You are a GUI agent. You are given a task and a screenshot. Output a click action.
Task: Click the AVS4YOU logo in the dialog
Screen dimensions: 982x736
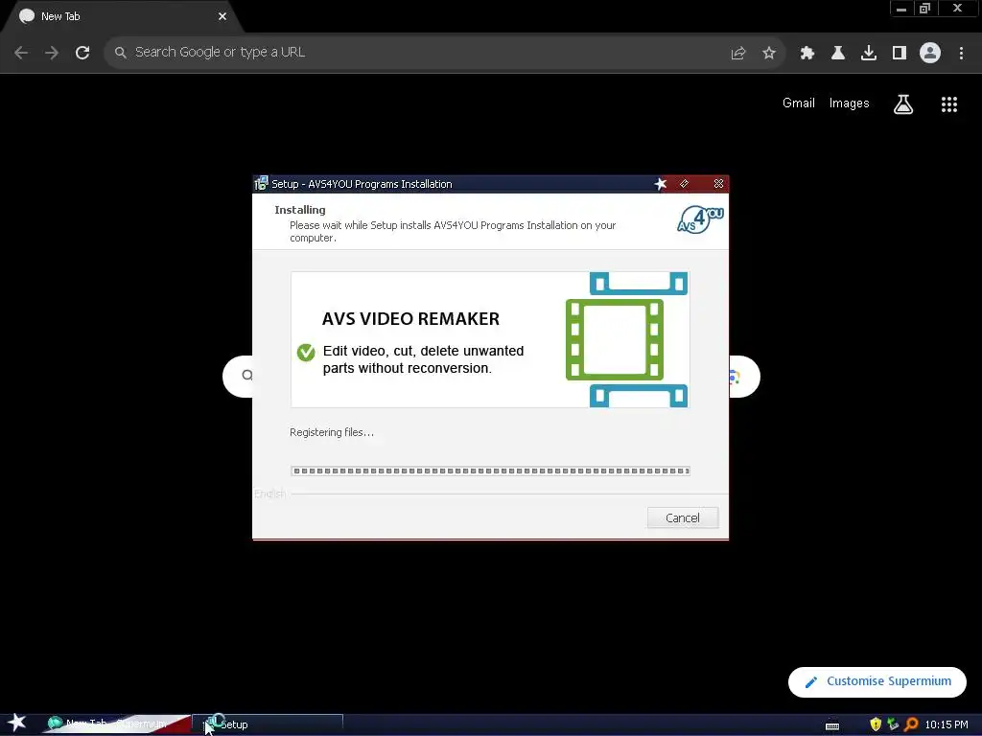coord(700,219)
